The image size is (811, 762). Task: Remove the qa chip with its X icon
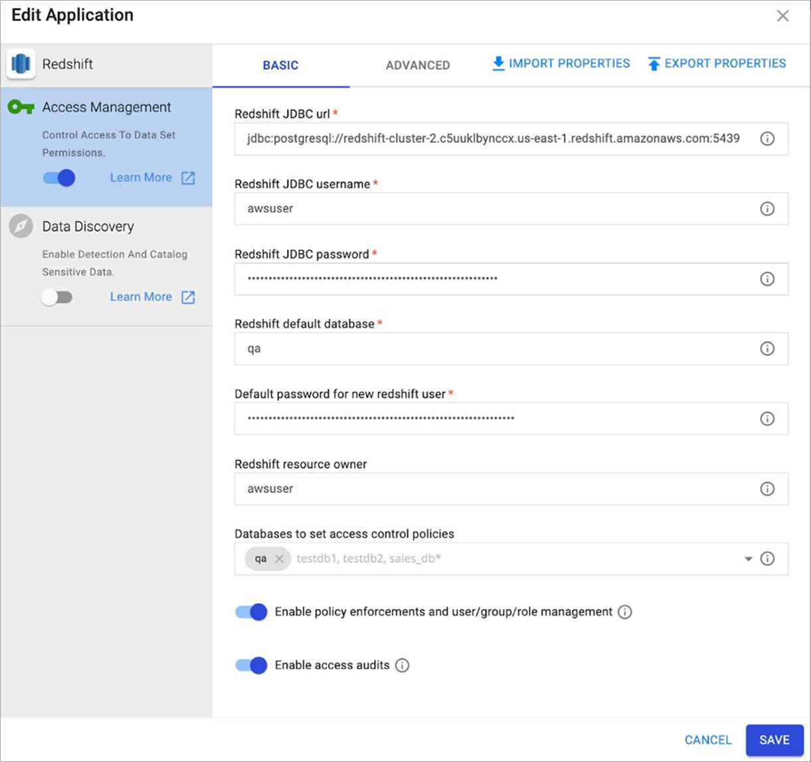tap(280, 559)
